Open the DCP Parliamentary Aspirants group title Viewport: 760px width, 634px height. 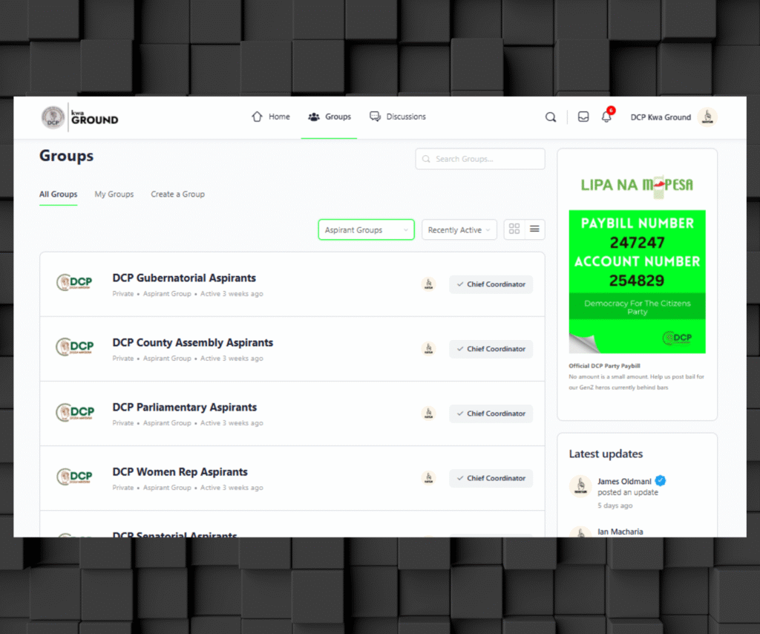click(x=185, y=408)
